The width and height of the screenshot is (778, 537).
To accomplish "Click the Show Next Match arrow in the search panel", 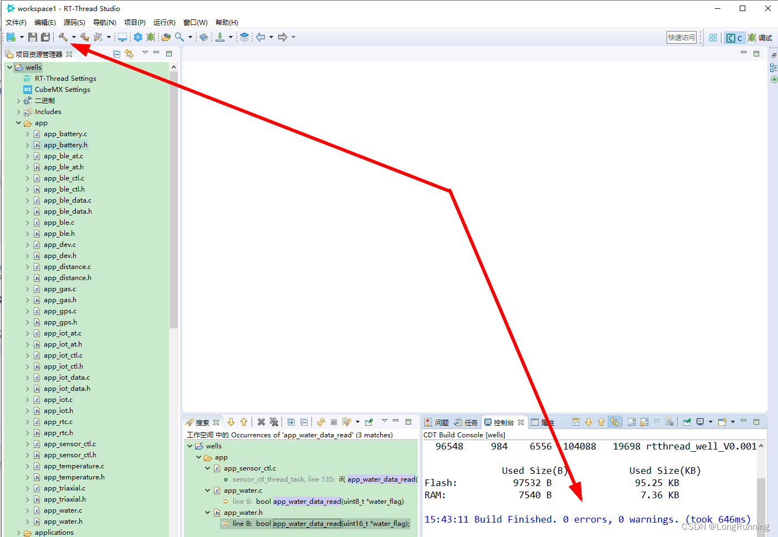I will click(x=231, y=422).
